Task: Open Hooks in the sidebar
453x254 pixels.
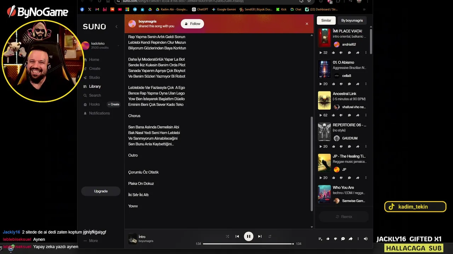Action: click(94, 104)
